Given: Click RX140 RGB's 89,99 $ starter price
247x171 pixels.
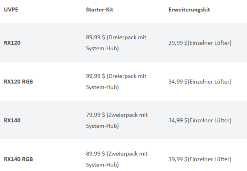Looking at the screenshot, I should pyautogui.click(x=94, y=154).
